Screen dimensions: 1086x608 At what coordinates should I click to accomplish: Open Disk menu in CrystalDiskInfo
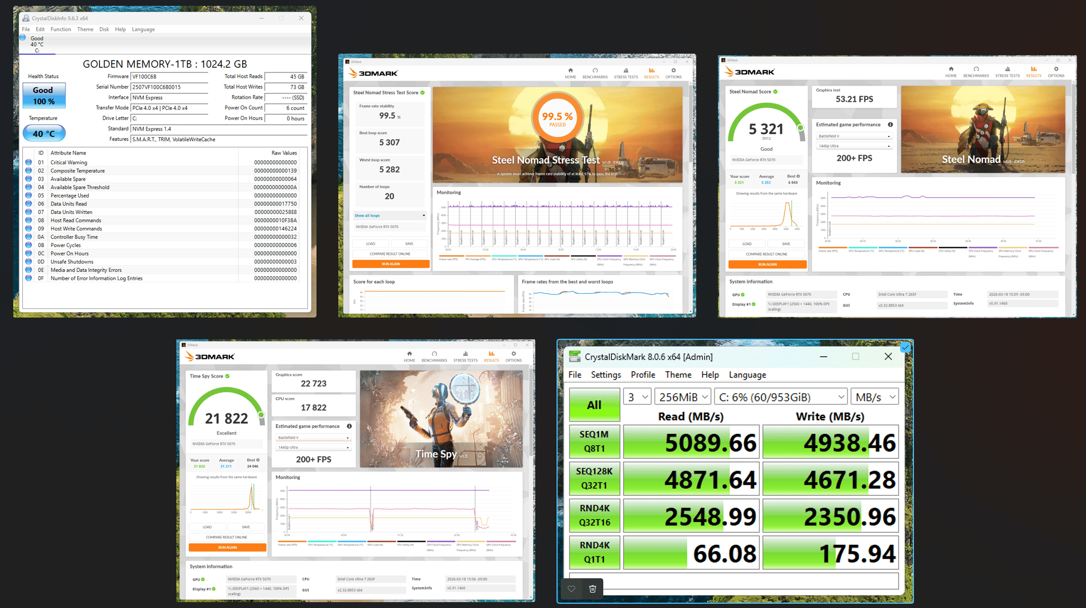tap(104, 29)
